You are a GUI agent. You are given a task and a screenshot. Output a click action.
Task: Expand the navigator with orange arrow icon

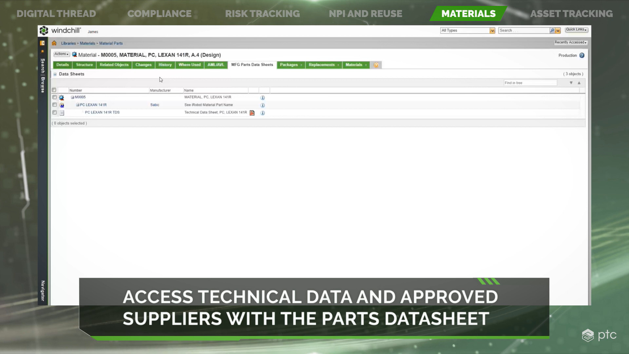click(42, 43)
